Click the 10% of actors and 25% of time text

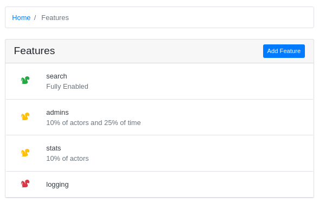pyautogui.click(x=93, y=122)
